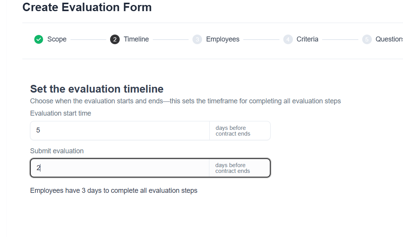Click the 'Employees have 3 days' summary text
403x237 pixels.
[x=114, y=191]
